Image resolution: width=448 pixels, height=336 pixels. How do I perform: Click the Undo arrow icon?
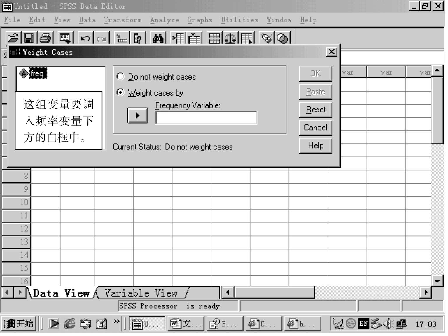(x=85, y=38)
